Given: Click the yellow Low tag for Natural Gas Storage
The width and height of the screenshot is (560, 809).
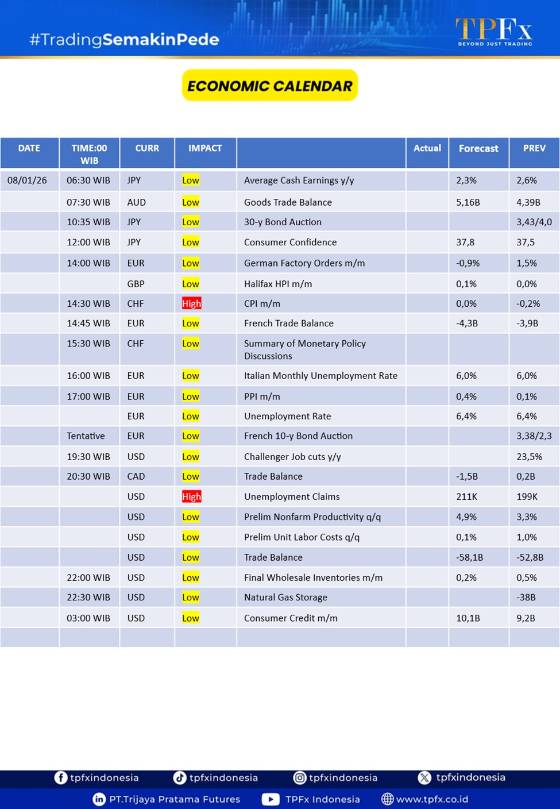Looking at the screenshot, I should (191, 598).
